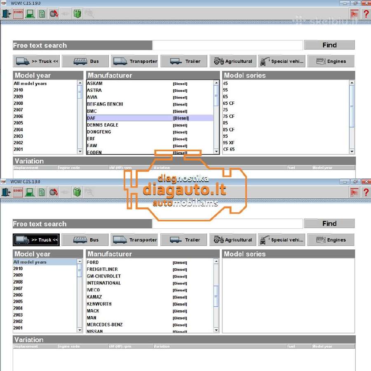371x371 pixels.
Task: Open help question mark in top window
Action: pyautogui.click(x=366, y=14)
